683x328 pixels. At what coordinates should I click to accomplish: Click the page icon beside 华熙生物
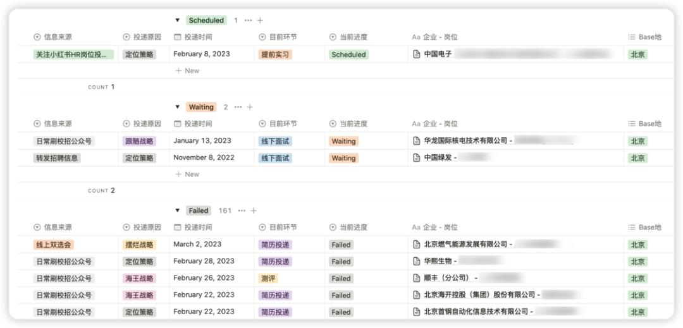(416, 262)
